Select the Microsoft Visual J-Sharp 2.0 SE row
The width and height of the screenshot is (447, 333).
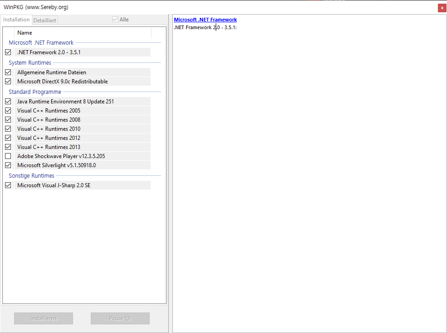pyautogui.click(x=83, y=185)
